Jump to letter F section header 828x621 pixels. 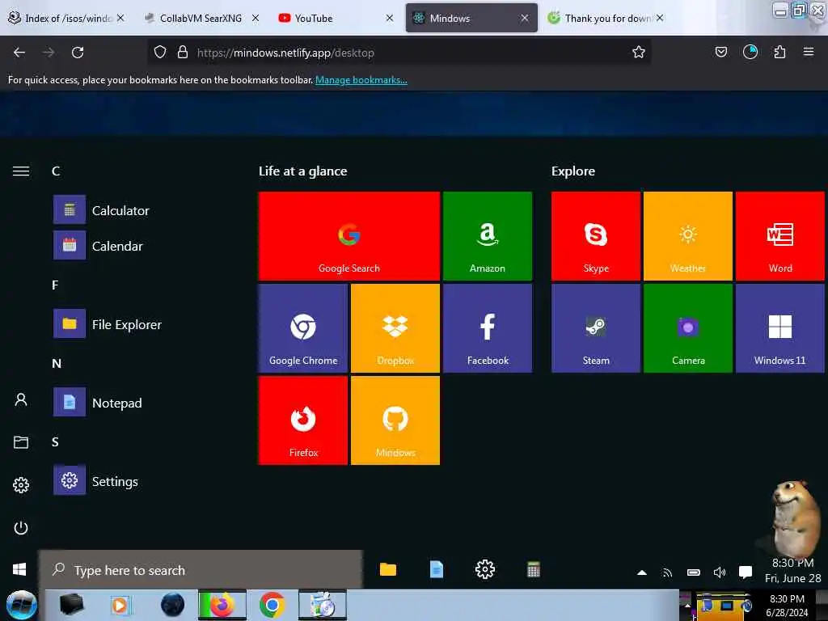[x=55, y=285]
